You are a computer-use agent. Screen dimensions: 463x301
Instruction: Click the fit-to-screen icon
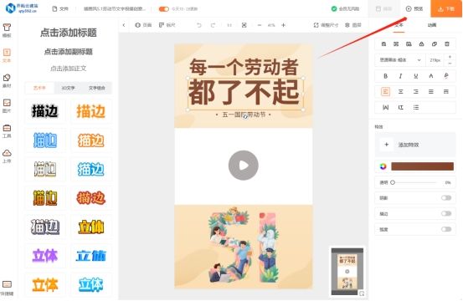point(244,25)
